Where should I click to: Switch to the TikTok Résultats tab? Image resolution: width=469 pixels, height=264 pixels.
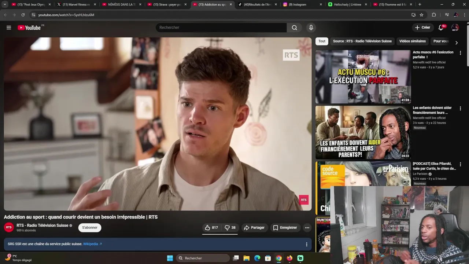[258, 4]
